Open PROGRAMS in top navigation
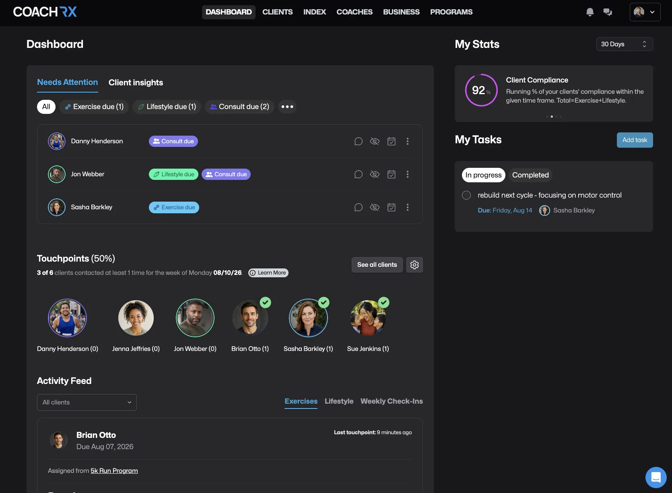Viewport: 672px width, 493px height. coord(451,12)
